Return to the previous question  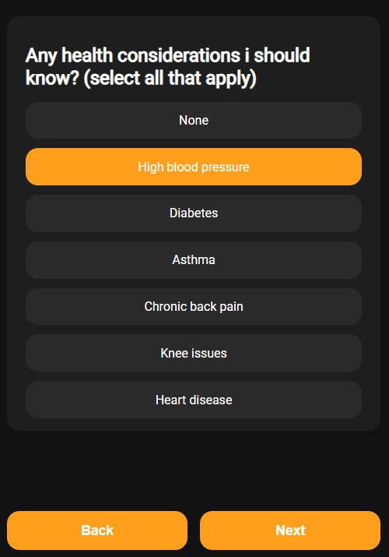pyautogui.click(x=97, y=531)
